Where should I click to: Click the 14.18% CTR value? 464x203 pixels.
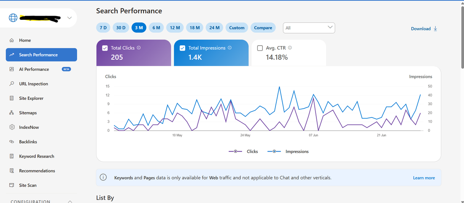tap(277, 57)
